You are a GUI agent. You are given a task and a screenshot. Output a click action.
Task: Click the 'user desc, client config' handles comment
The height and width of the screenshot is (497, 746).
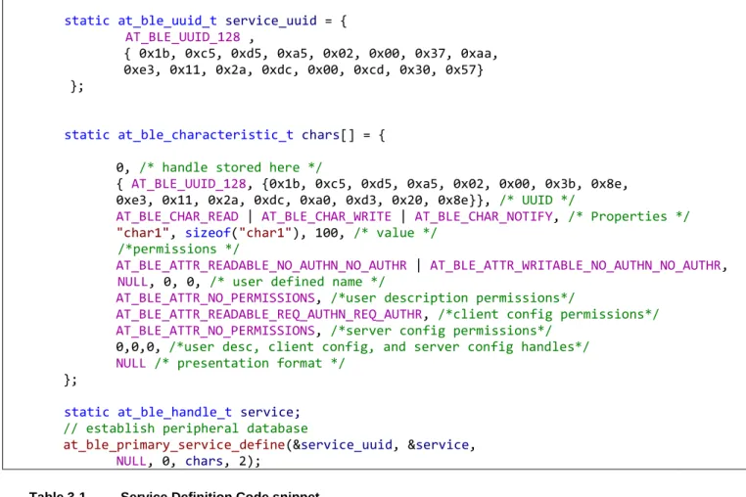379,346
